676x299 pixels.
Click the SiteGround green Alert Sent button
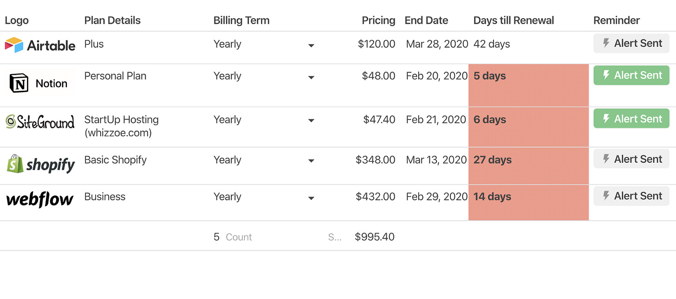point(631,119)
